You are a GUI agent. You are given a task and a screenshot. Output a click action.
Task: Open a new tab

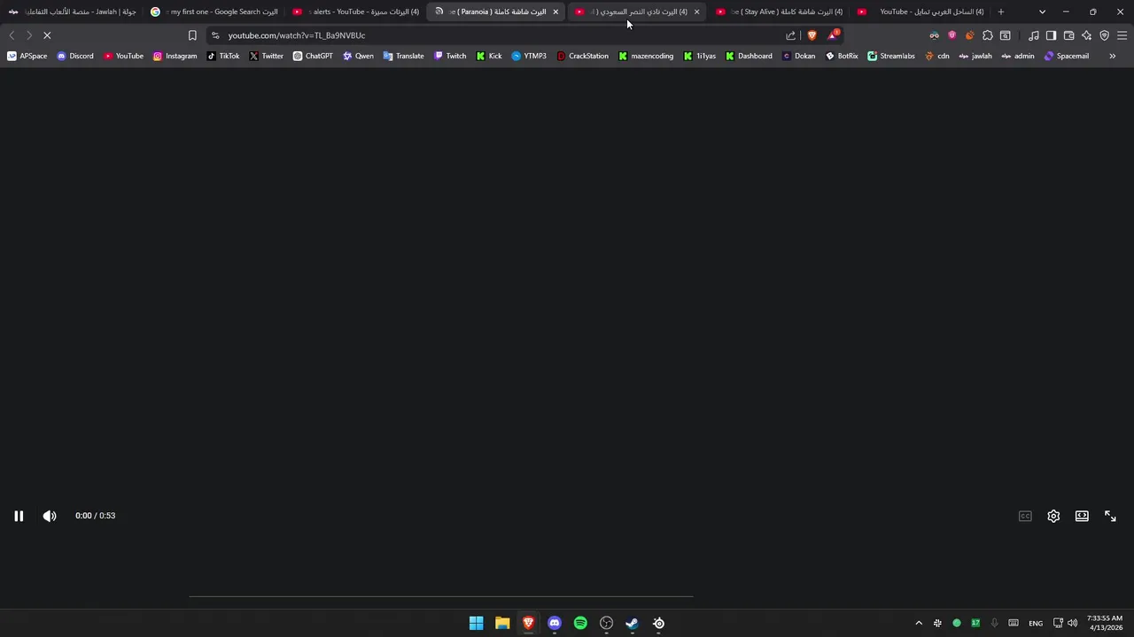click(1001, 12)
